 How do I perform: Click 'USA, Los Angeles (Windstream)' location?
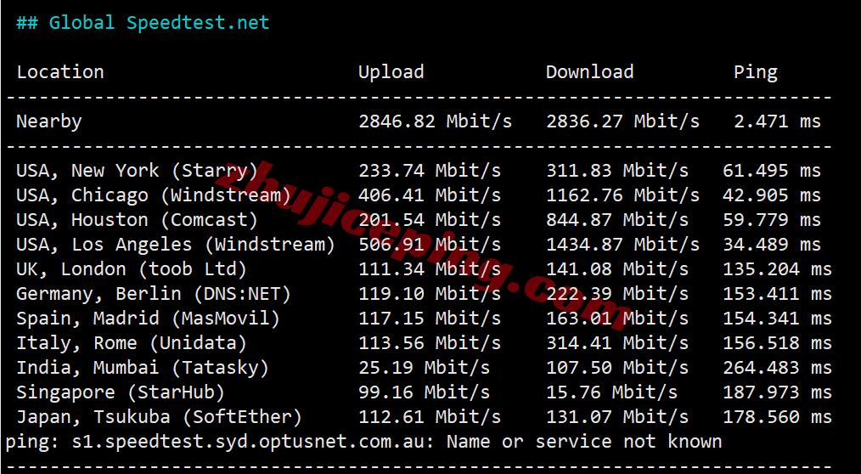click(176, 245)
